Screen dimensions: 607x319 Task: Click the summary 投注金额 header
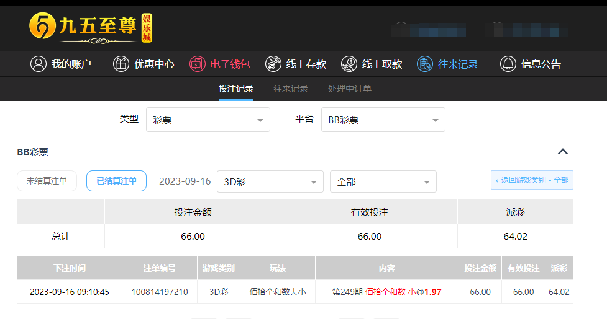coord(193,212)
